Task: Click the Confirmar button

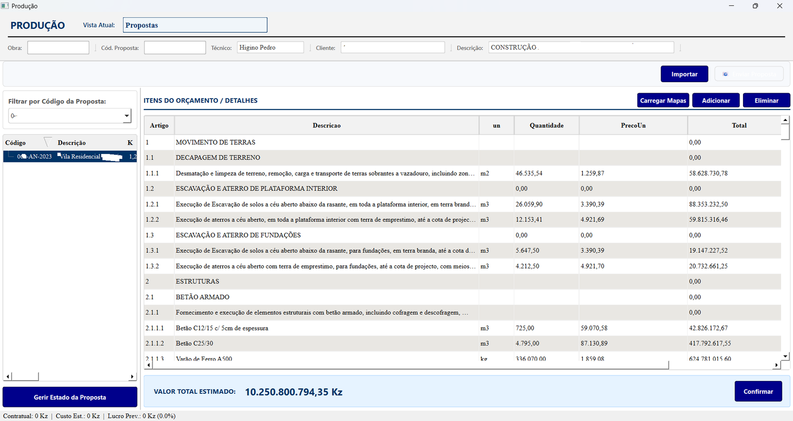Action: 758,391
